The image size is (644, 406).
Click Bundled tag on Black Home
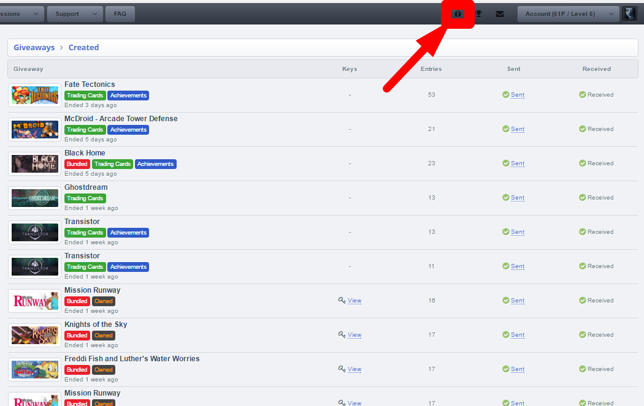coord(77,164)
